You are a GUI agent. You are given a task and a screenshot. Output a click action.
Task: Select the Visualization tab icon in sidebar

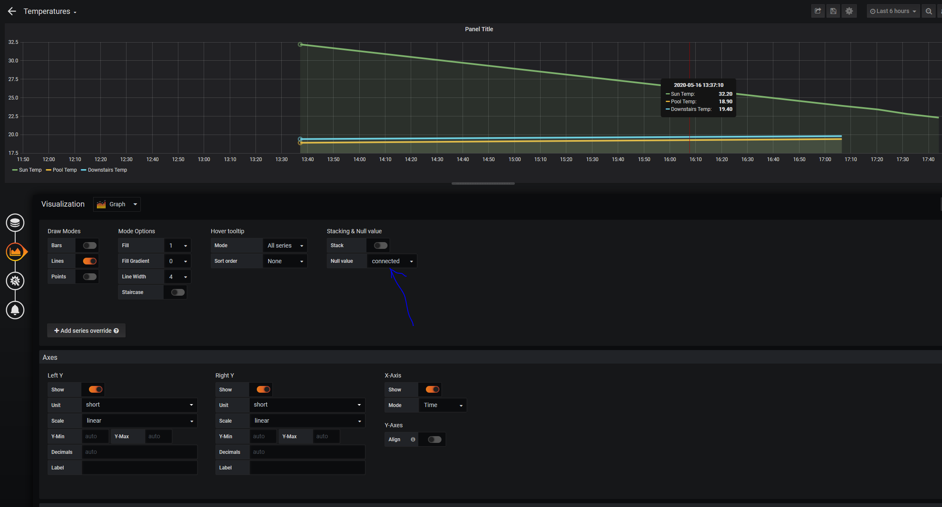tap(15, 252)
